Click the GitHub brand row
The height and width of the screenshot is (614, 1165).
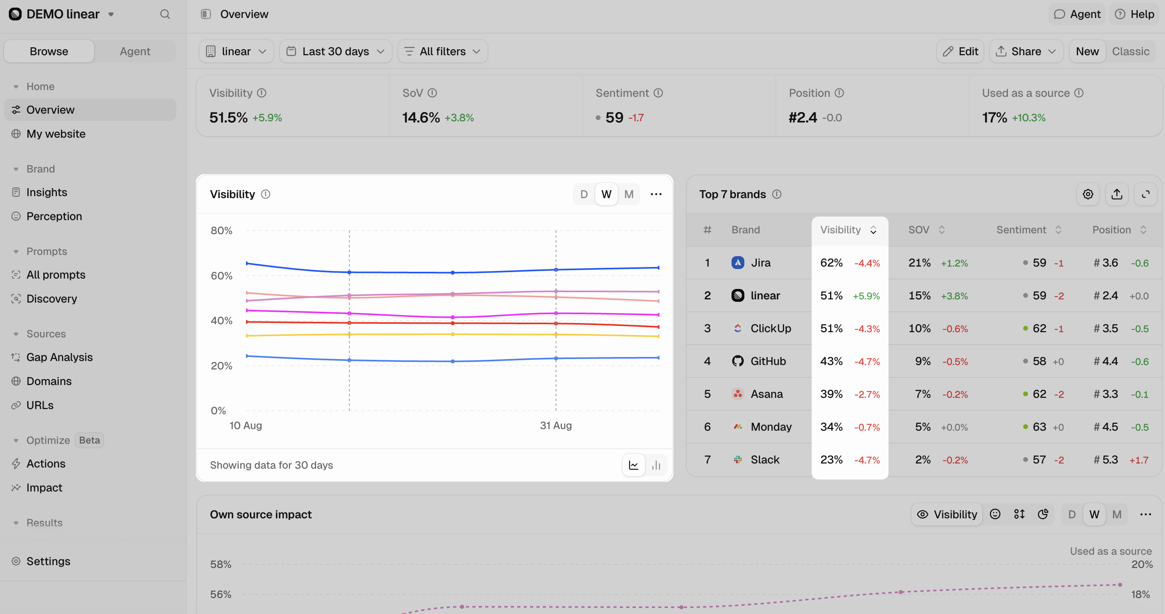pos(924,361)
